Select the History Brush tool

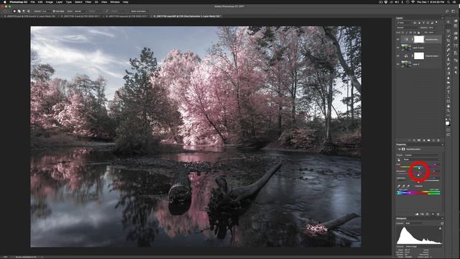(448, 64)
